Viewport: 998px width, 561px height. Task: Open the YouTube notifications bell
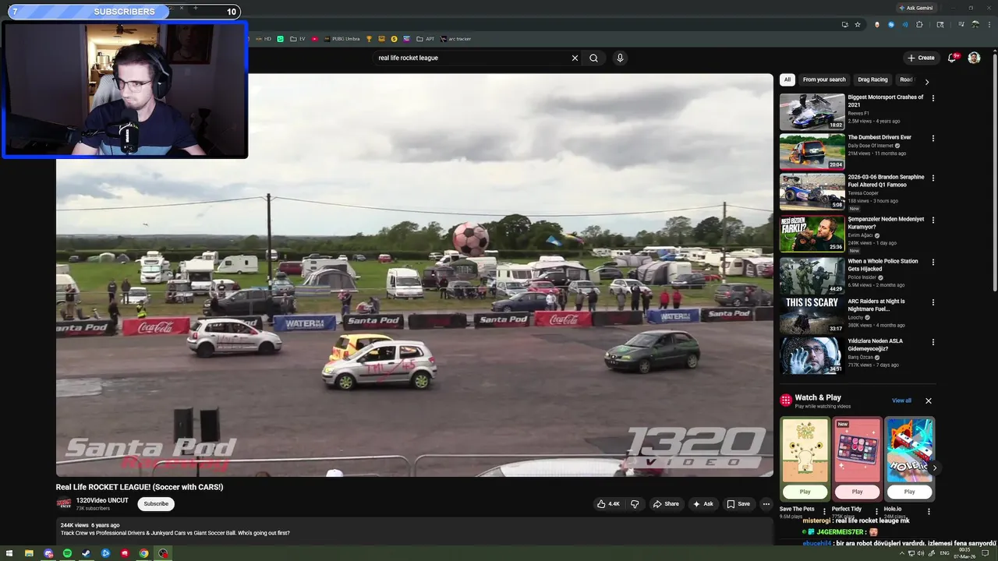pyautogui.click(x=952, y=58)
